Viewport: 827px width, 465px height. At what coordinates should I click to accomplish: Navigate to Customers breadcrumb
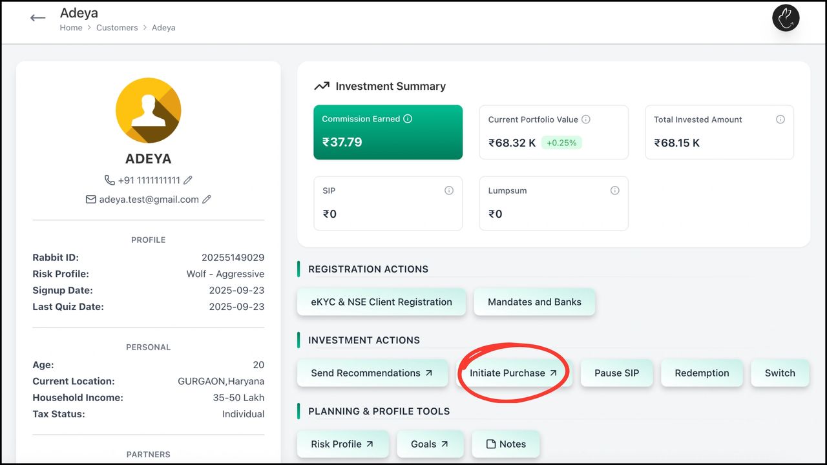[117, 28]
